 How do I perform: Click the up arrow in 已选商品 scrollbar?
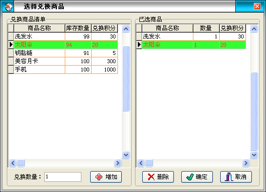[254, 29]
